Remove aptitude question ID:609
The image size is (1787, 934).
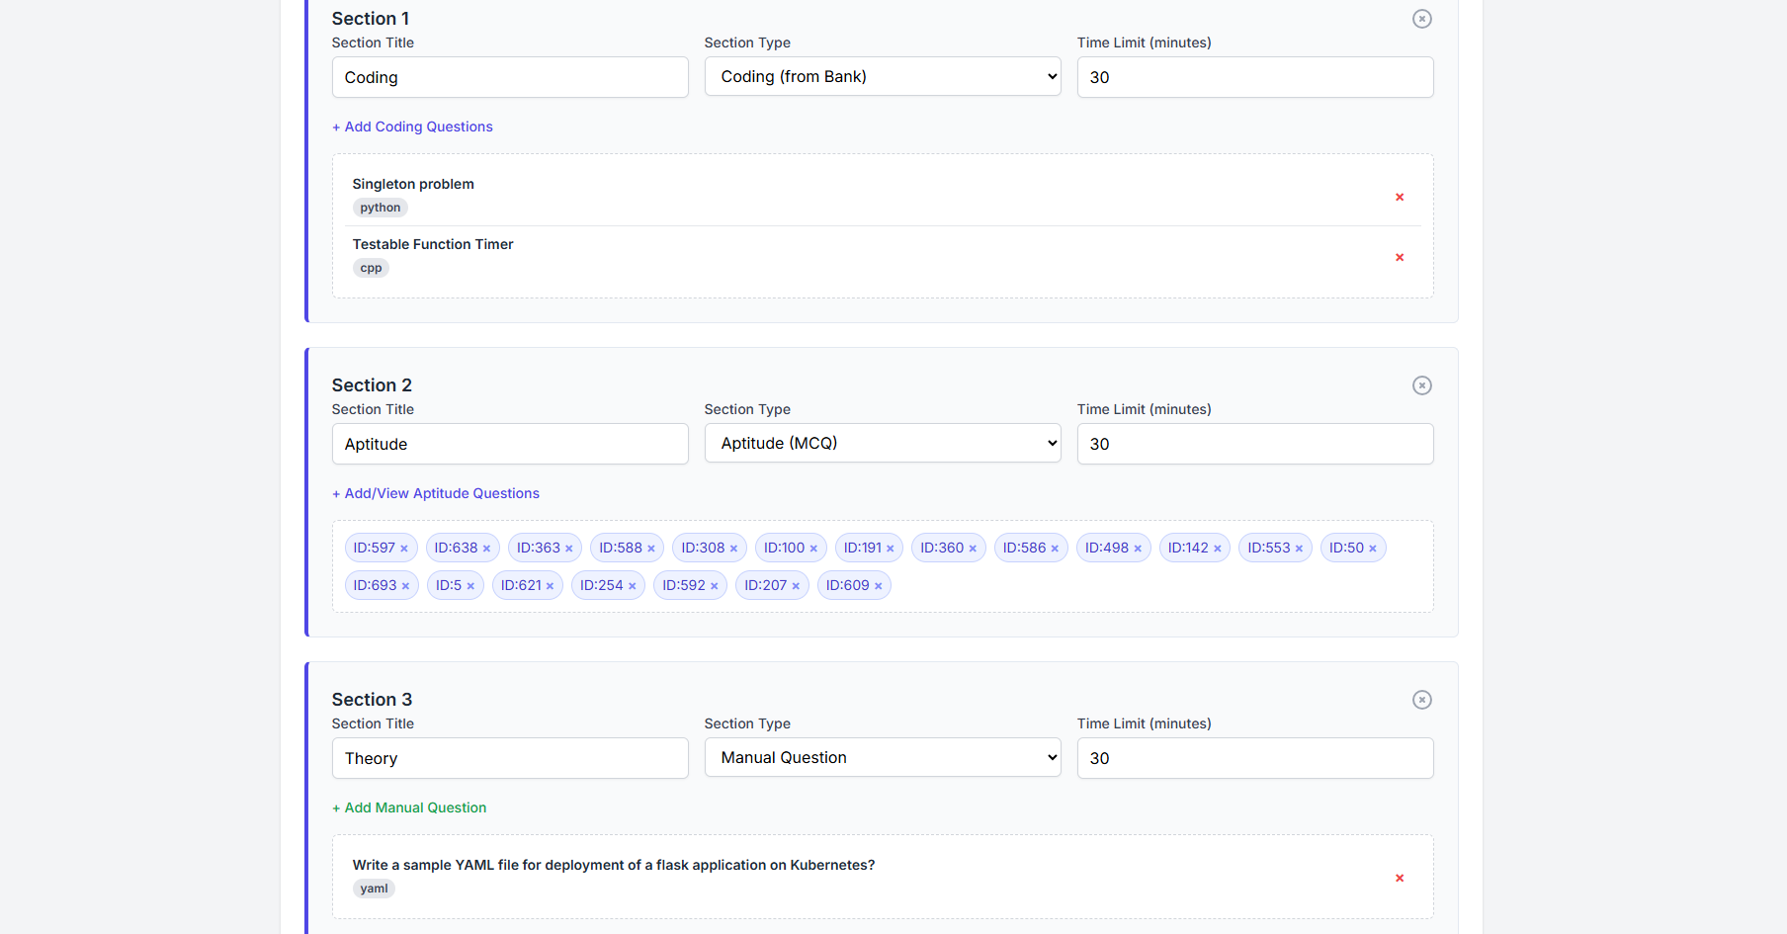coord(877,585)
